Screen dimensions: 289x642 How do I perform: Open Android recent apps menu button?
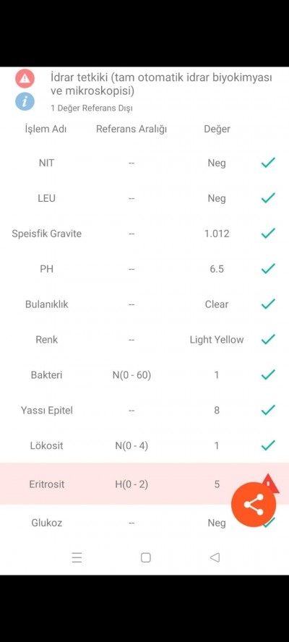(77, 557)
